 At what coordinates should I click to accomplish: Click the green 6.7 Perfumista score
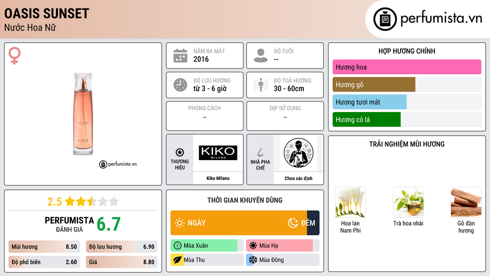tap(109, 224)
